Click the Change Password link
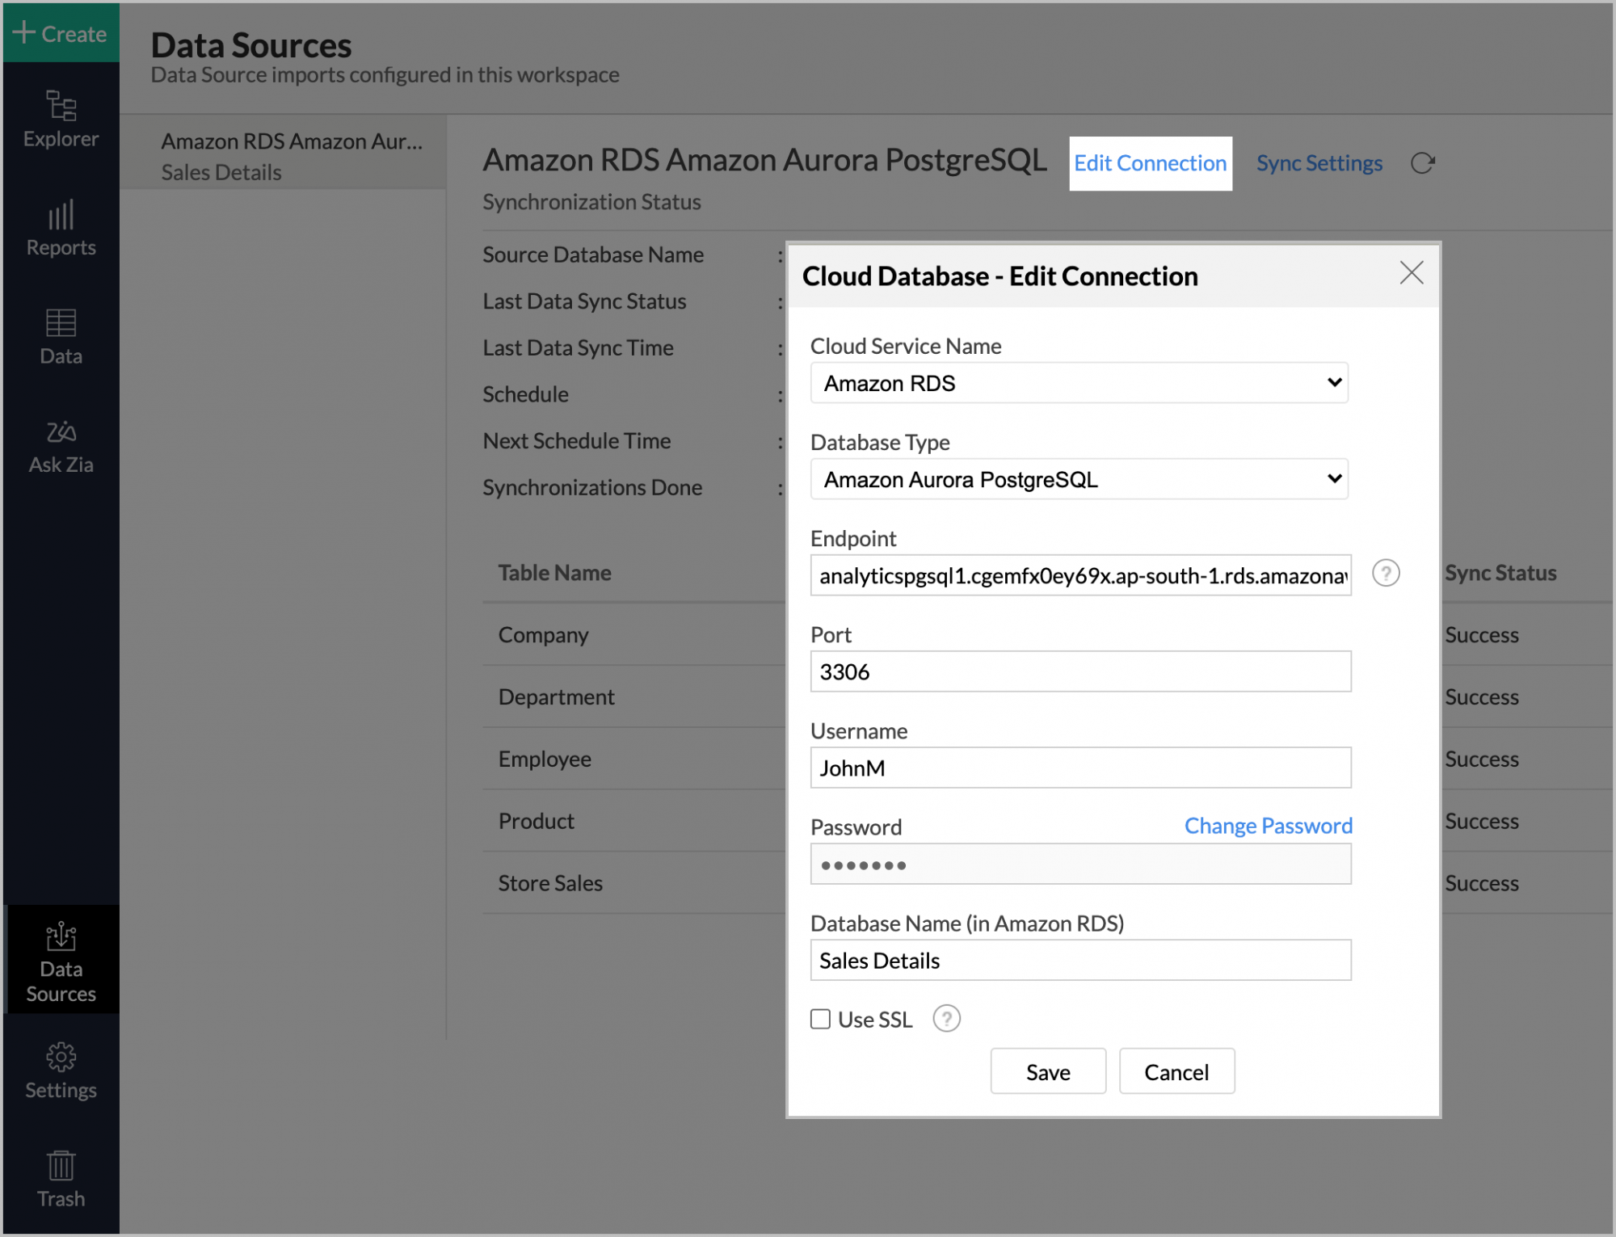Screen dimensions: 1616x1237 pyautogui.click(x=1268, y=826)
